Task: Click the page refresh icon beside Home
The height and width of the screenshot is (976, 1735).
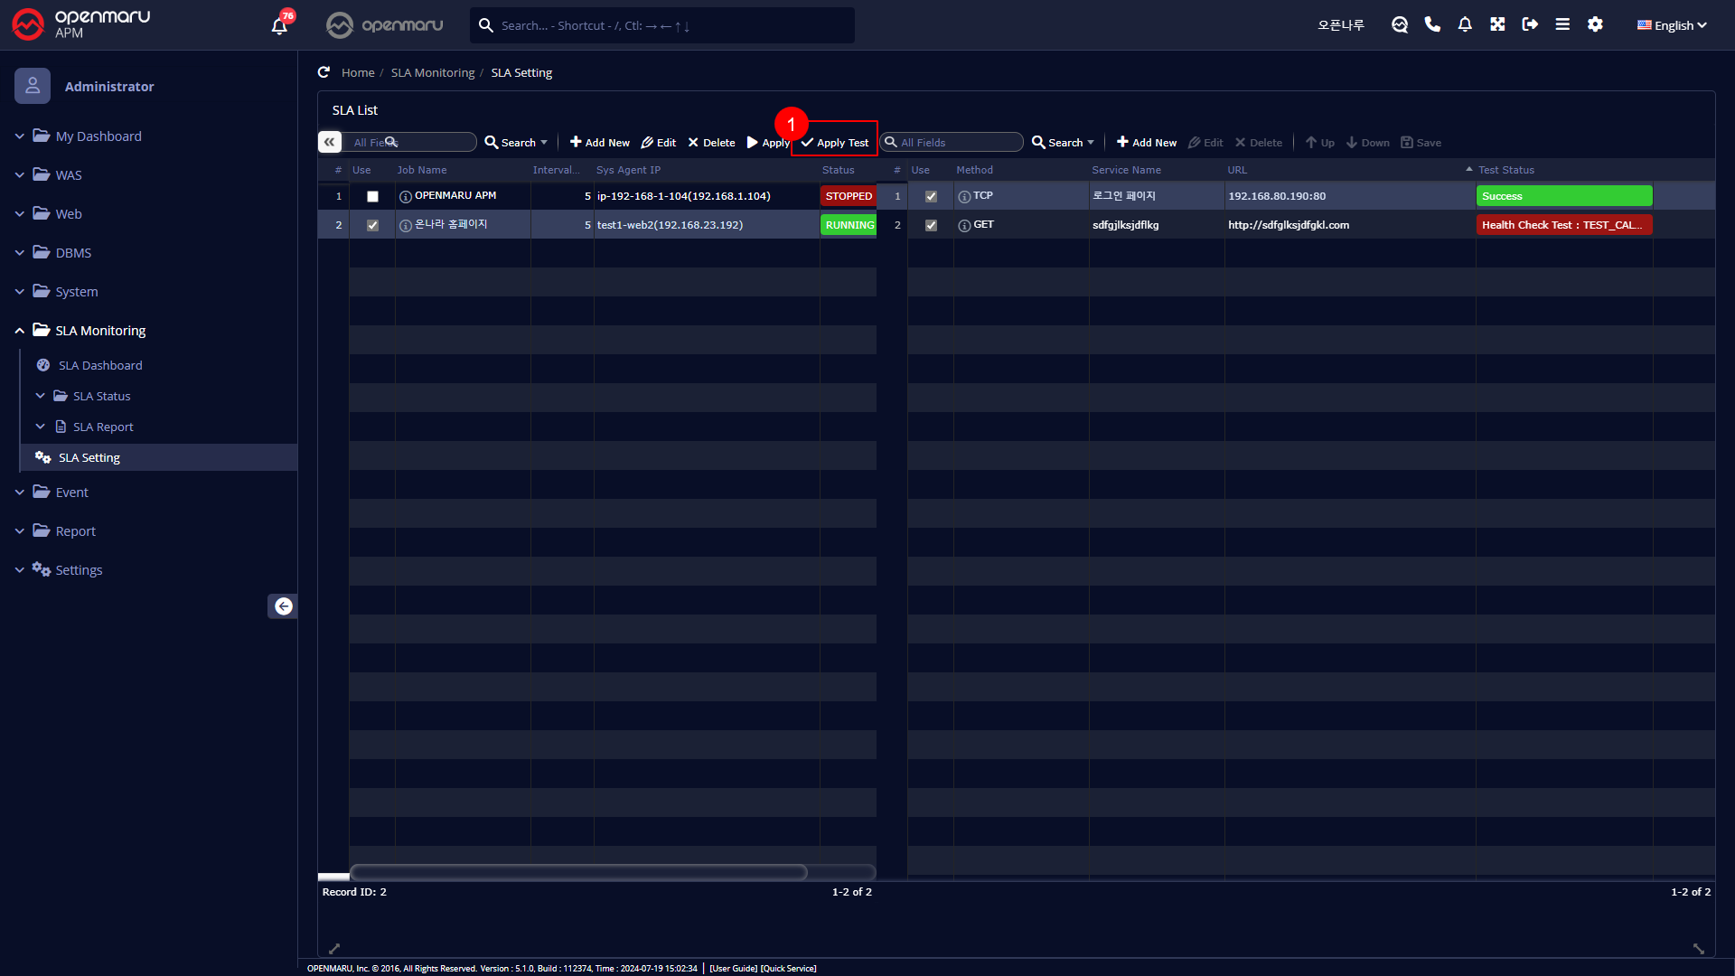Action: [324, 72]
